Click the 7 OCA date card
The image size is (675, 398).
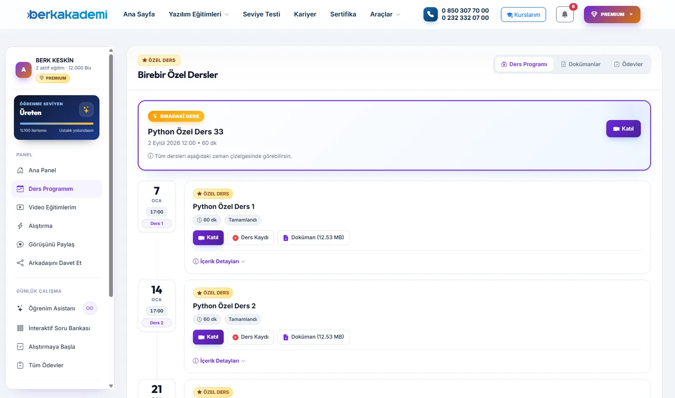pos(157,207)
